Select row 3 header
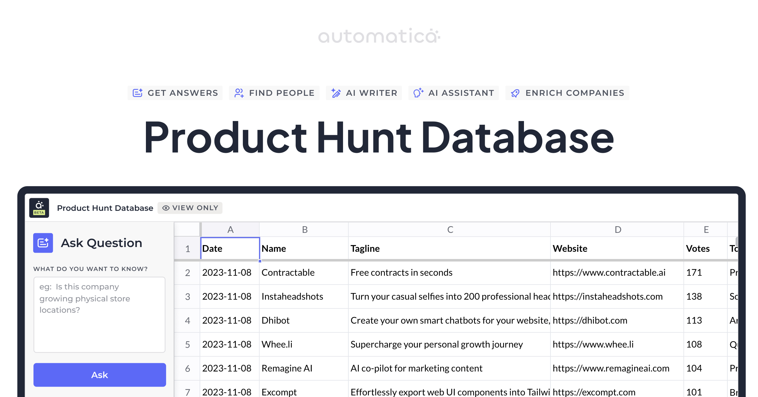Screen dimensions: 758x397 (x=187, y=297)
